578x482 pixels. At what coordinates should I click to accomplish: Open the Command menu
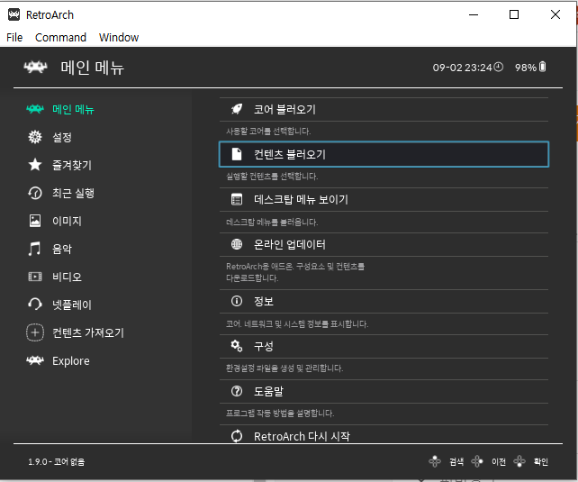coord(60,37)
